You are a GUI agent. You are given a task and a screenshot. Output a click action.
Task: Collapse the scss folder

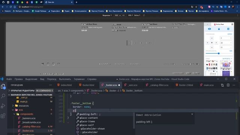click(21, 110)
